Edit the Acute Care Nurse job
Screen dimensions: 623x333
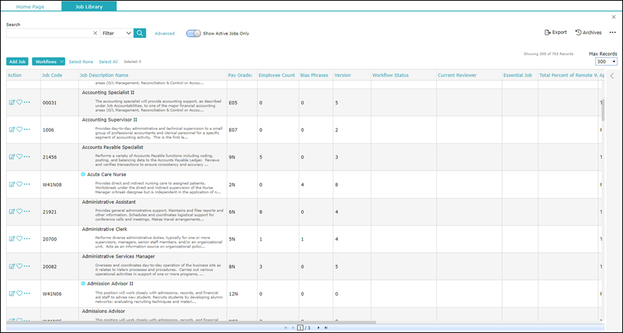[x=12, y=184]
